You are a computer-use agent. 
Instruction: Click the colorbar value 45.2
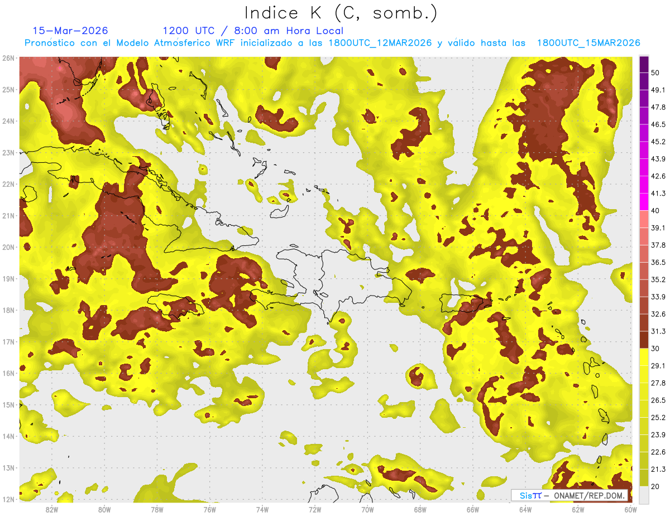click(658, 142)
